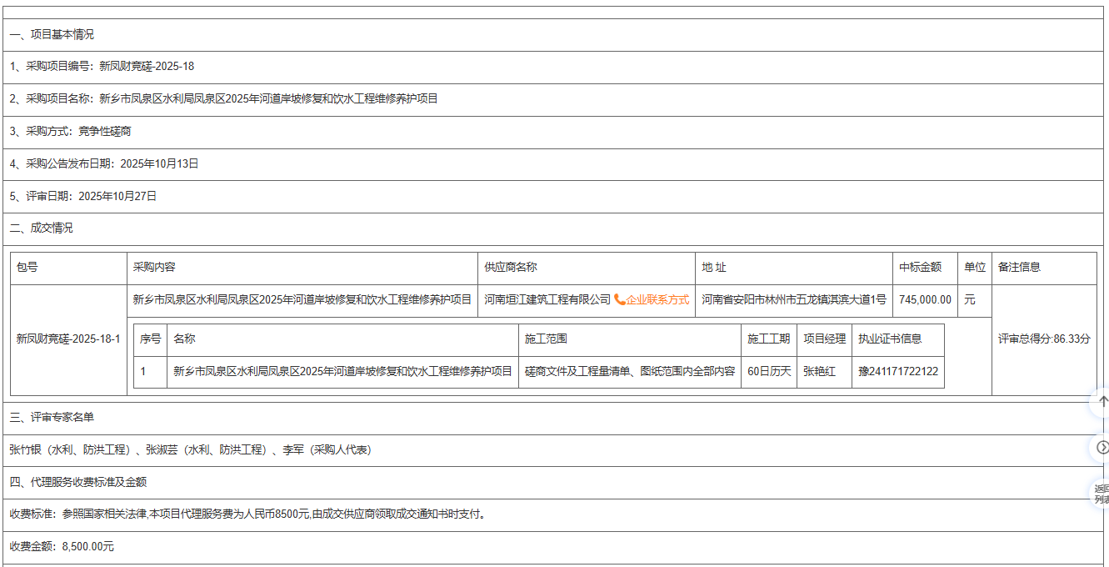
Task: Open the 企业联系方式 link
Action: (x=657, y=300)
